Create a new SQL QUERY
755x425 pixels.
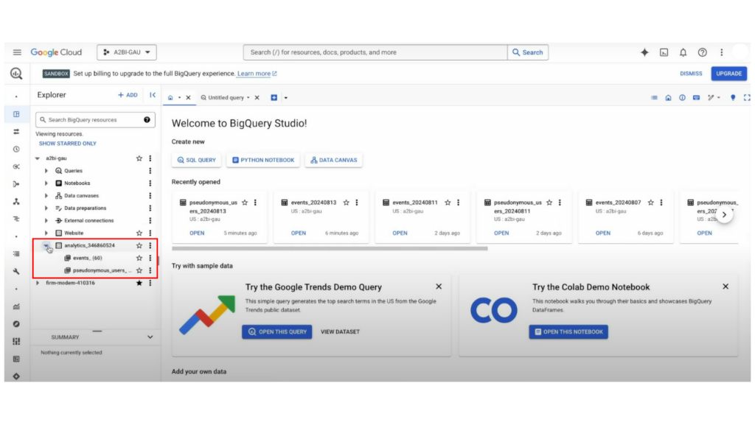click(x=196, y=160)
